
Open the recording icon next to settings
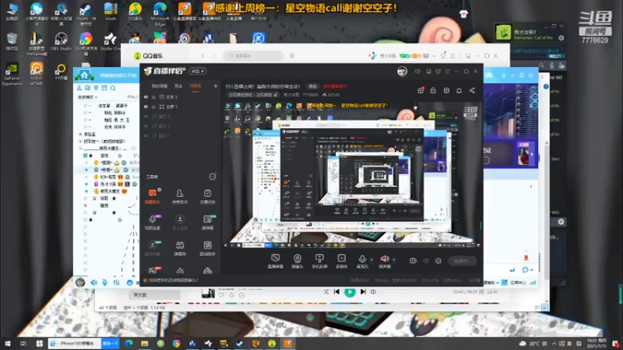pos(414,261)
